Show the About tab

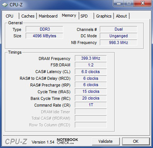click(121, 16)
